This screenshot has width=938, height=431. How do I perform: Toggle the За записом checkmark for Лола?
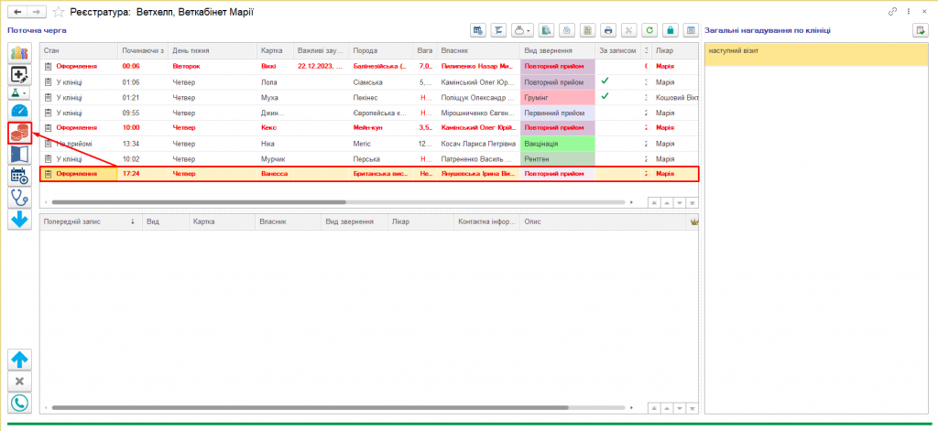pos(605,81)
